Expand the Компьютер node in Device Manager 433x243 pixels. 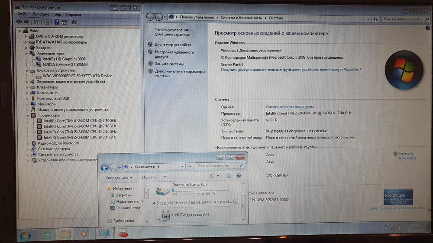27,93
